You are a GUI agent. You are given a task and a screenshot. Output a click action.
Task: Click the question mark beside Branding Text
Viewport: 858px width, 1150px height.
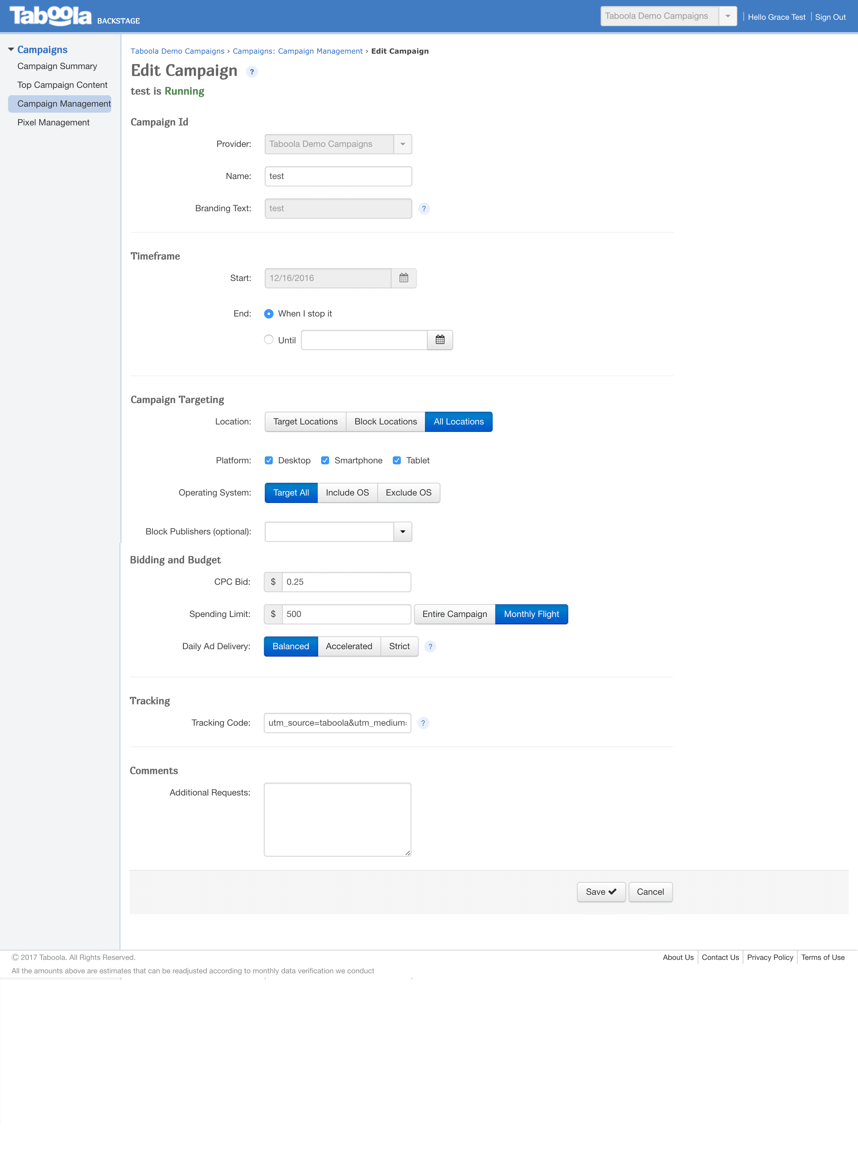point(424,208)
